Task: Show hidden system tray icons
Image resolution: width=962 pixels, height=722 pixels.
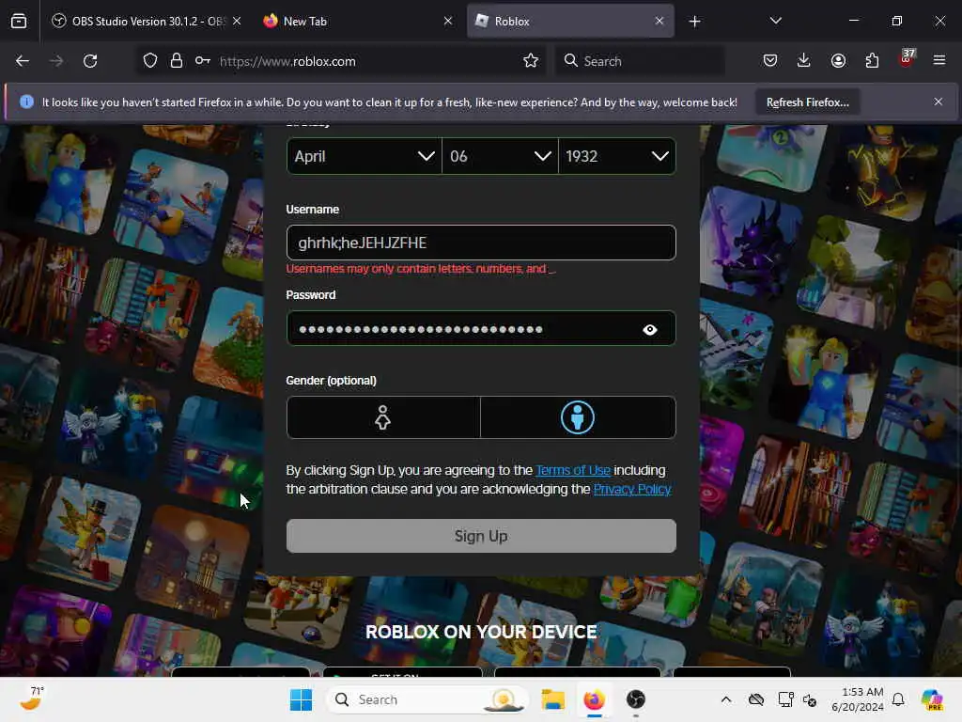Action: click(726, 699)
